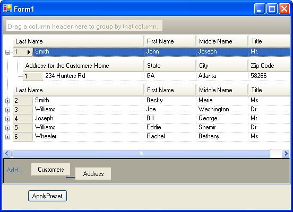
Task: Select cell Becky
Action: pos(170,101)
